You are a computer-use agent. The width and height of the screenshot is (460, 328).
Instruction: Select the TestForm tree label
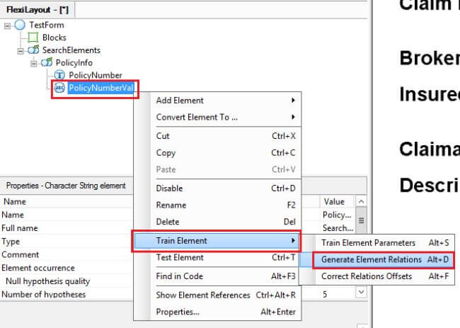click(x=47, y=26)
